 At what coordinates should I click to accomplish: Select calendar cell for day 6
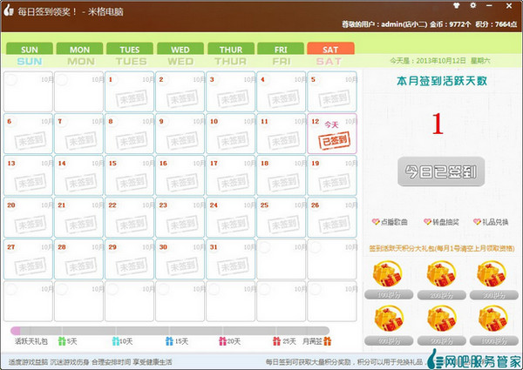(28, 133)
